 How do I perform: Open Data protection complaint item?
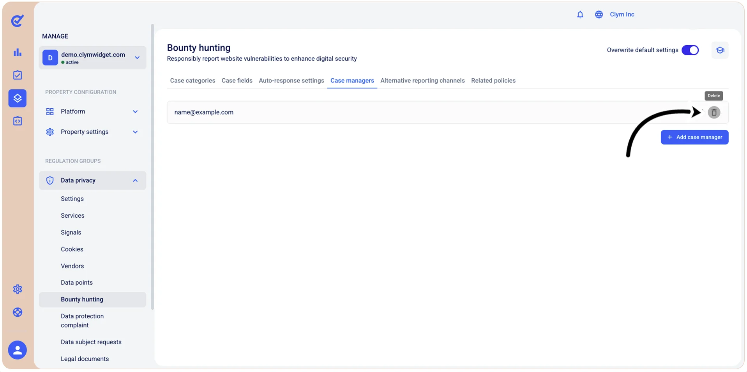click(x=82, y=321)
